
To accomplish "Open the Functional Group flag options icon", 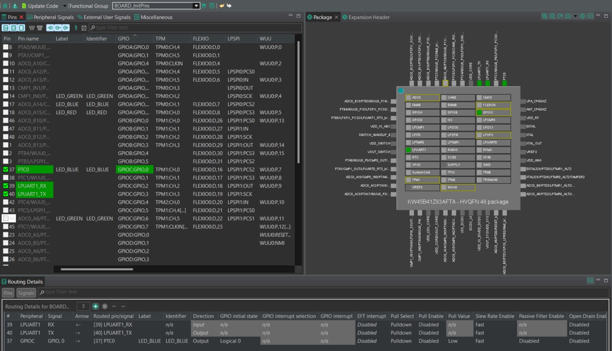I will click(x=203, y=6).
